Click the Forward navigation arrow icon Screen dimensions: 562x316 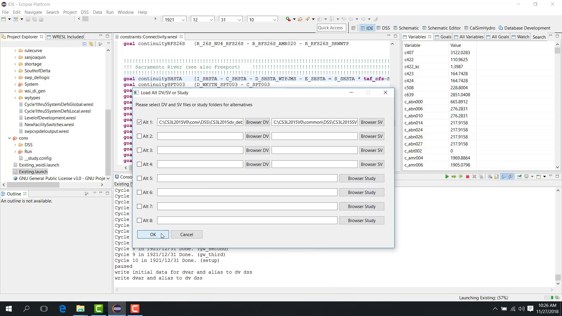pos(363,19)
